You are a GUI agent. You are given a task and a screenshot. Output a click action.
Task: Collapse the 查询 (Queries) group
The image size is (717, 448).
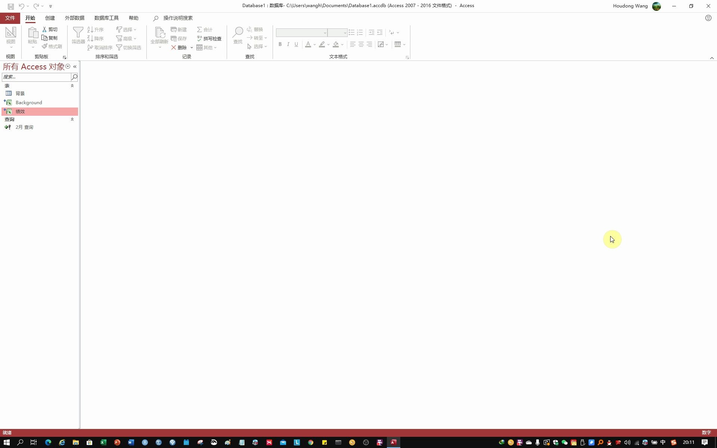click(x=72, y=119)
